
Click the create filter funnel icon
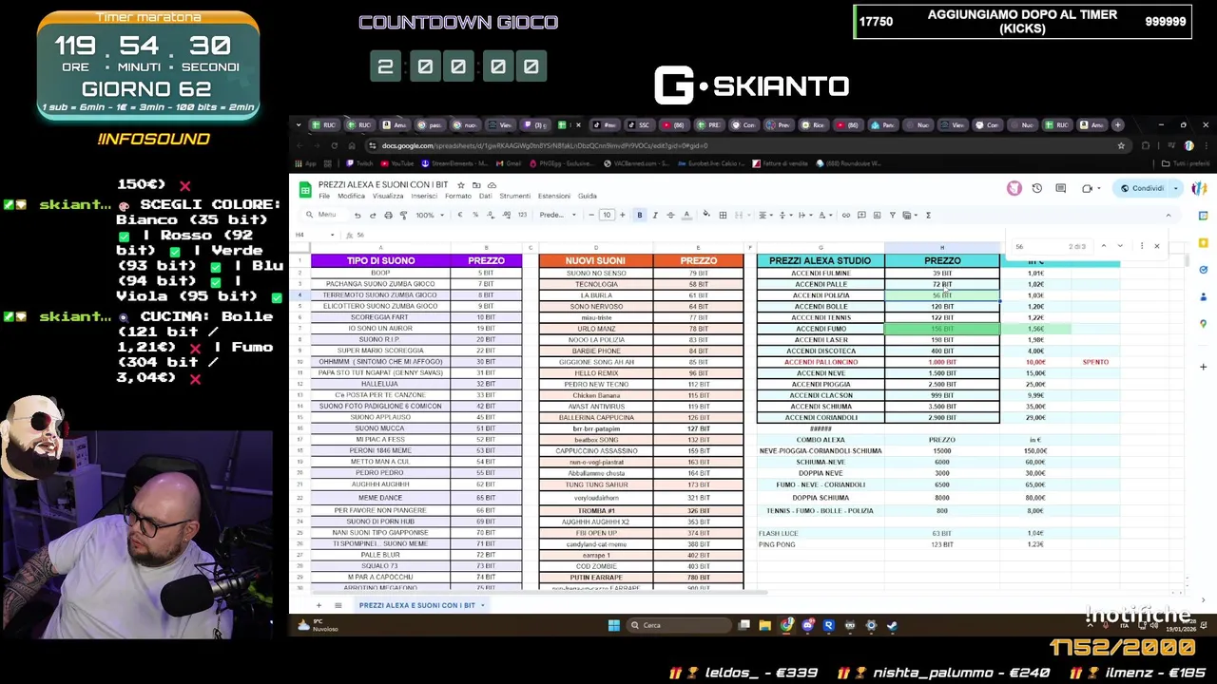pos(892,215)
